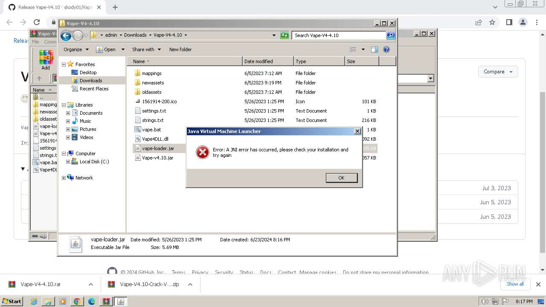The width and height of the screenshot is (546, 307).
Task: Expand the Documents library node
Action: click(x=68, y=113)
